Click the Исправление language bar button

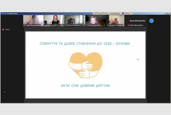[115, 13]
